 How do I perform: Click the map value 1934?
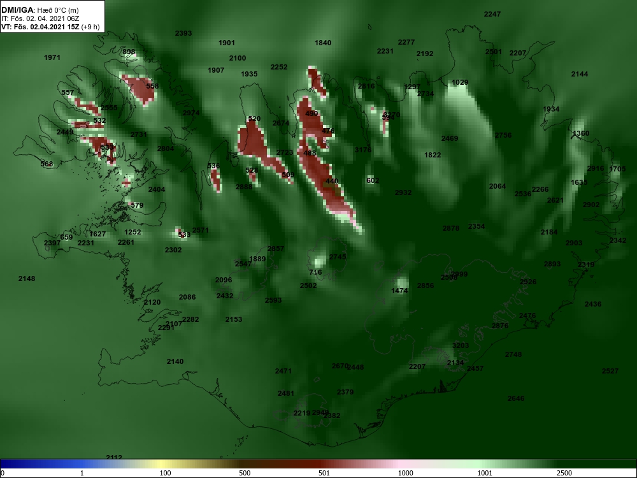551,110
